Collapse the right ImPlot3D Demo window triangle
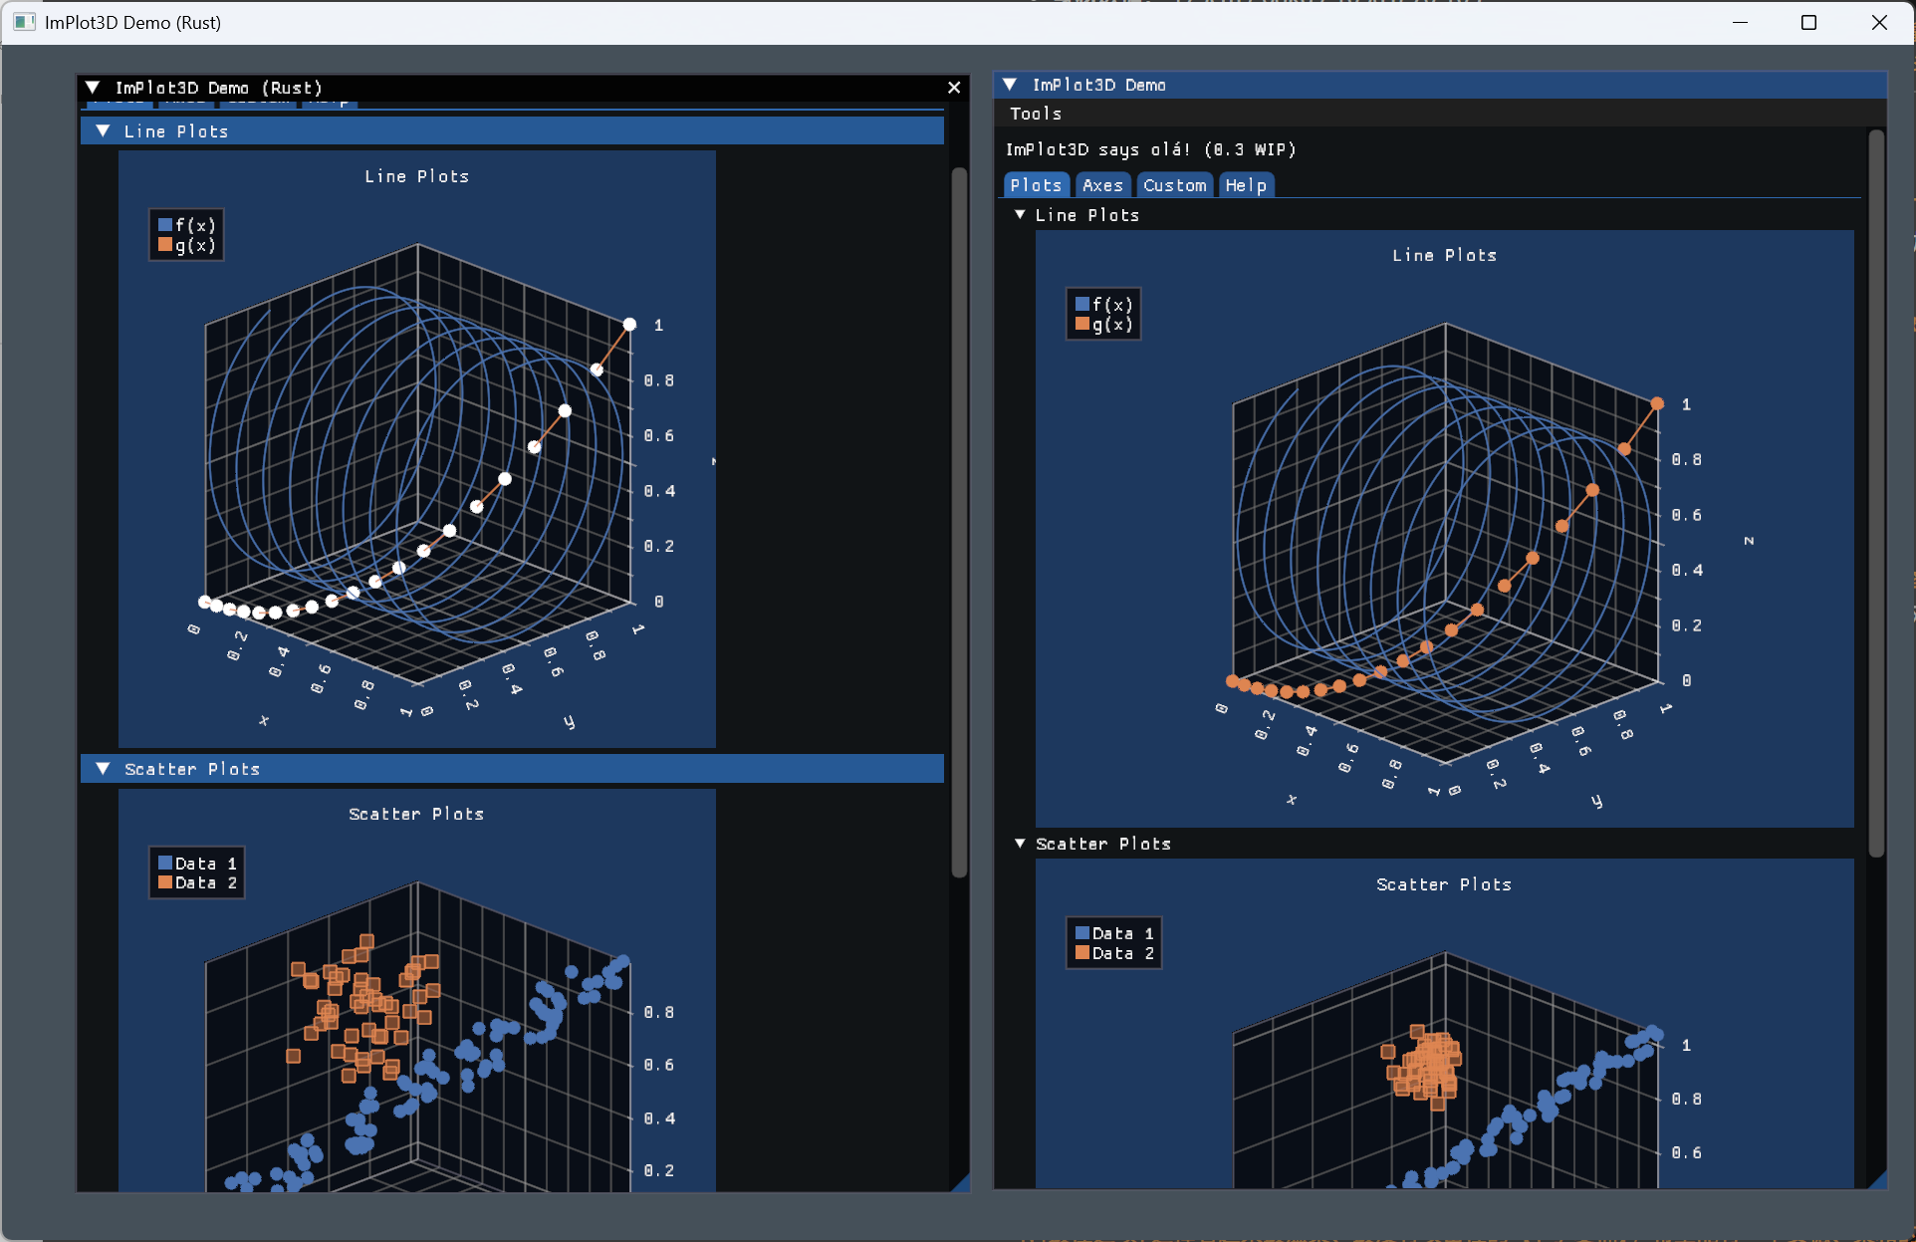 [x=1010, y=85]
